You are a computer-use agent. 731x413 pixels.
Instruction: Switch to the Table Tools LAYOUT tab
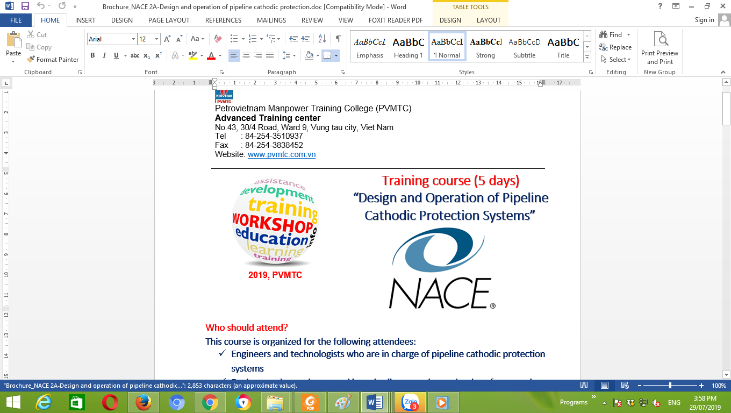489,20
